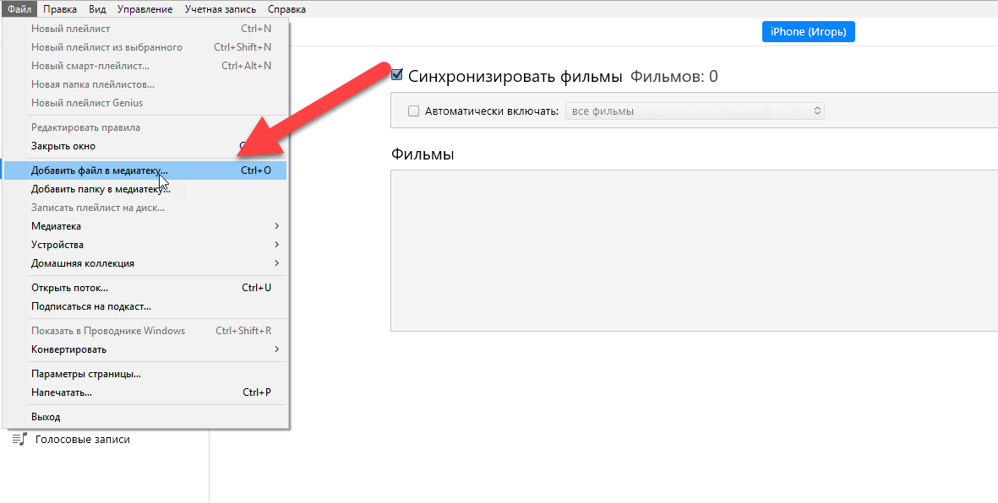Open the все фильмы dropdown
Viewport: 998px width, 503px height.
pyautogui.click(x=695, y=111)
